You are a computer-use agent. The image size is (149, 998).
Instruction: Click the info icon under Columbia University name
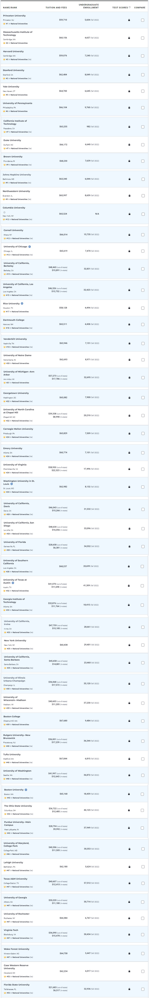point(4,212)
